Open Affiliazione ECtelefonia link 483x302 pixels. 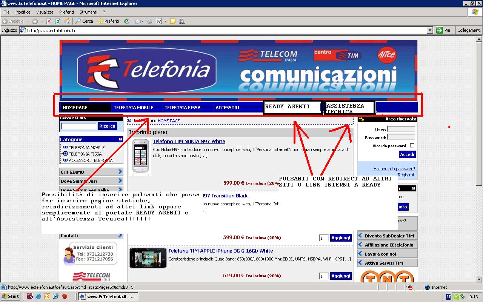[388, 245]
